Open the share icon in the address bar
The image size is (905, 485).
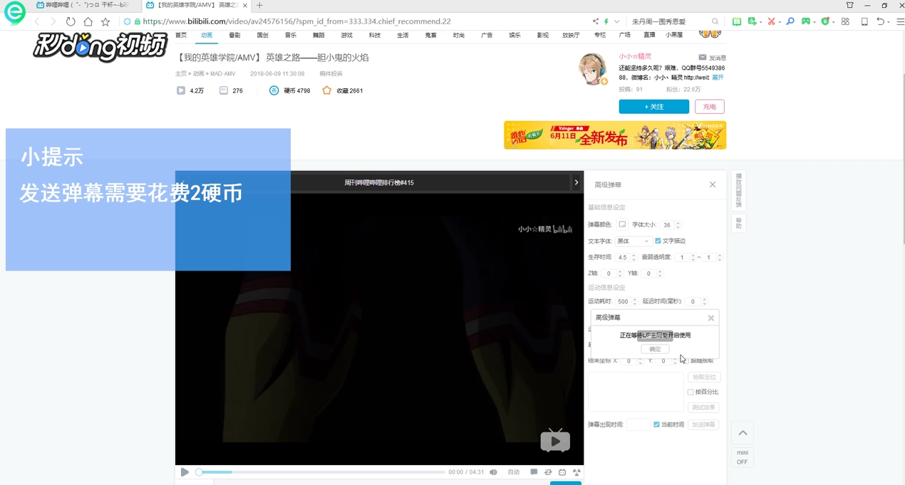[595, 22]
